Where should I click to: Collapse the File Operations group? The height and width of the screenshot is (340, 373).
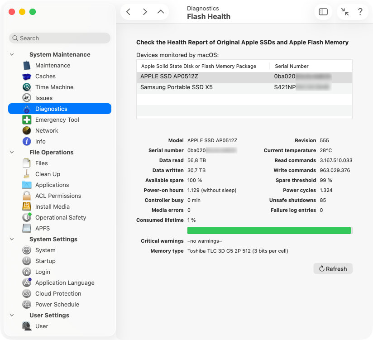(12, 152)
